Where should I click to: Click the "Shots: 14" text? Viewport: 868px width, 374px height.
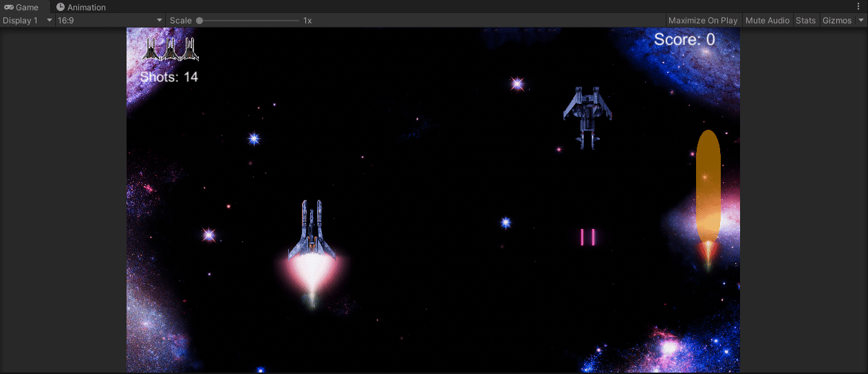pos(169,77)
